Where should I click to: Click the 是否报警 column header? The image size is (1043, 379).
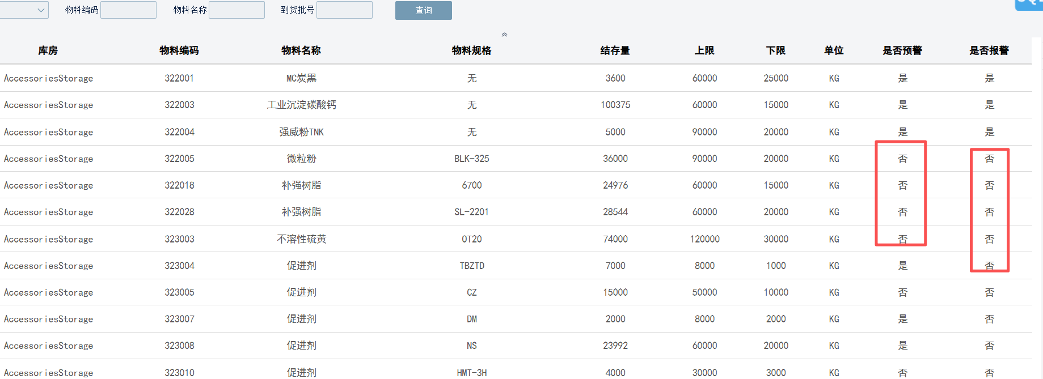click(x=989, y=50)
